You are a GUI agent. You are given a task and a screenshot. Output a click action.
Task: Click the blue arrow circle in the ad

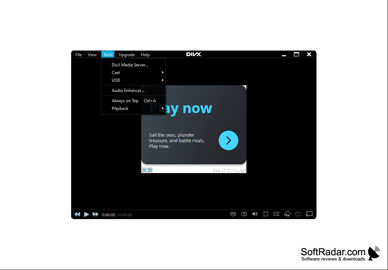click(229, 140)
